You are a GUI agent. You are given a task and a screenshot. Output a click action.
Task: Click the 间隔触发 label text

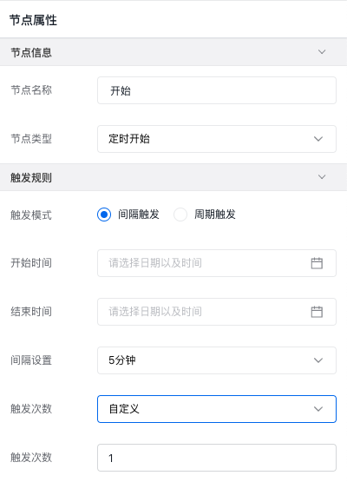point(139,215)
